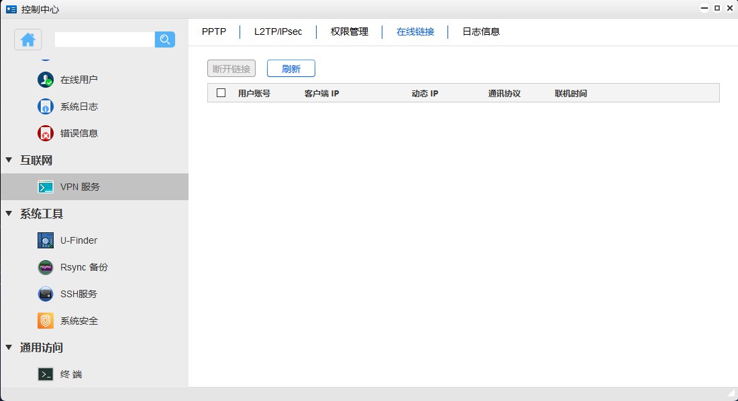
Task: Open Rsync 备份 from sidebar
Action: [45, 266]
